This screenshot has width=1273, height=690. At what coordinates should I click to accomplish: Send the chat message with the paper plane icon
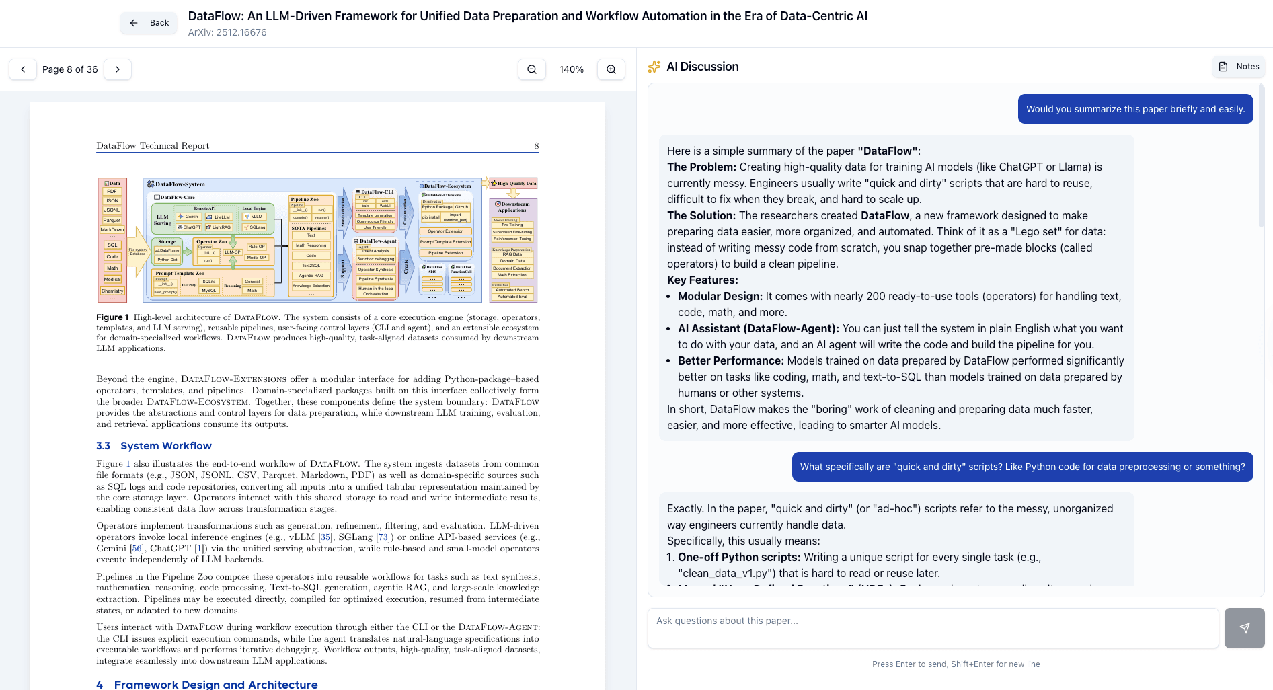tap(1244, 627)
